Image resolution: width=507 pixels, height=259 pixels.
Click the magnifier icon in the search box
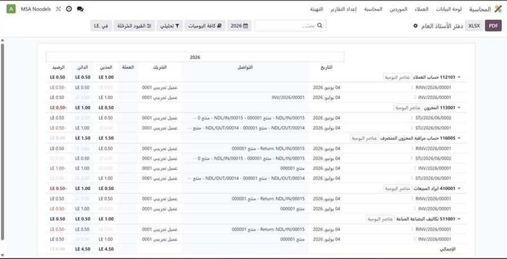320,26
